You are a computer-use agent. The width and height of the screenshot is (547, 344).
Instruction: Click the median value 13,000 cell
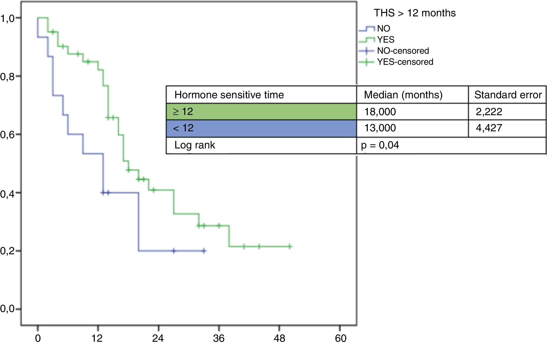(x=380, y=128)
